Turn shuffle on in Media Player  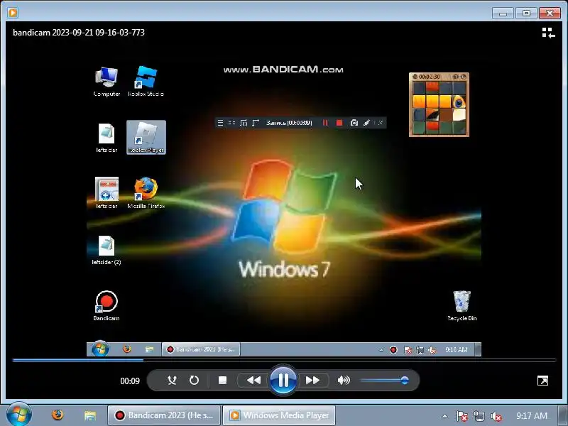pos(172,380)
